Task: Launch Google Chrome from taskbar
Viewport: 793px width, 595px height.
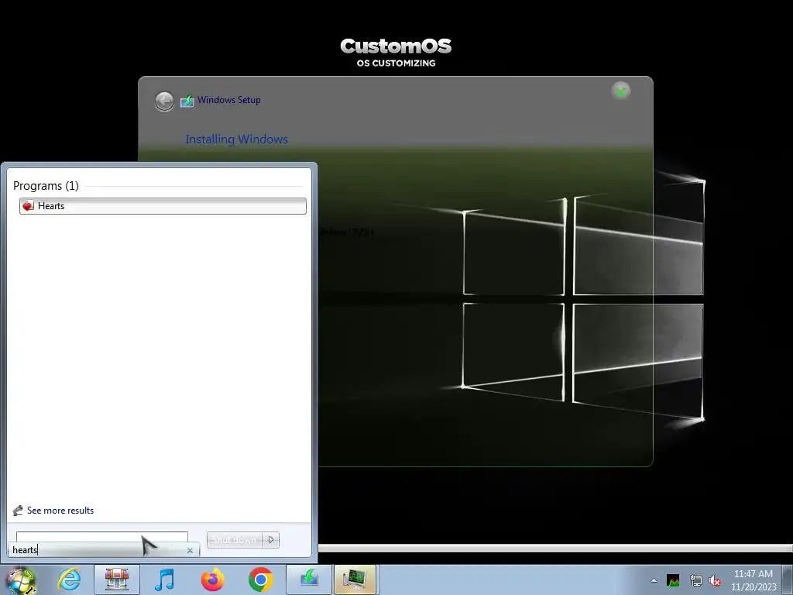Action: click(260, 580)
